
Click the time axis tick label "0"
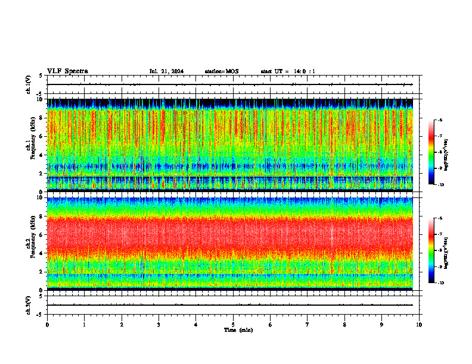[47, 325]
